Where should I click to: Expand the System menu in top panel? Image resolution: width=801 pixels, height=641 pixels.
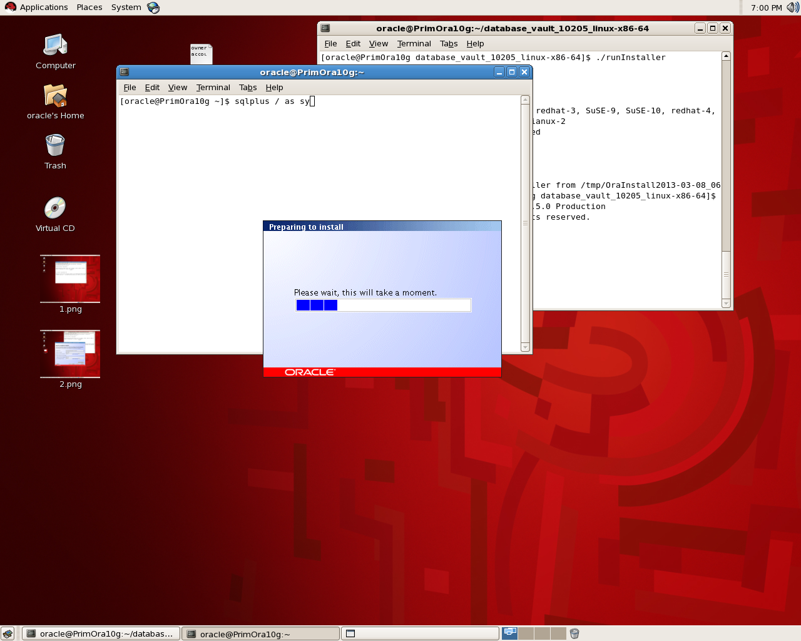pyautogui.click(x=126, y=8)
